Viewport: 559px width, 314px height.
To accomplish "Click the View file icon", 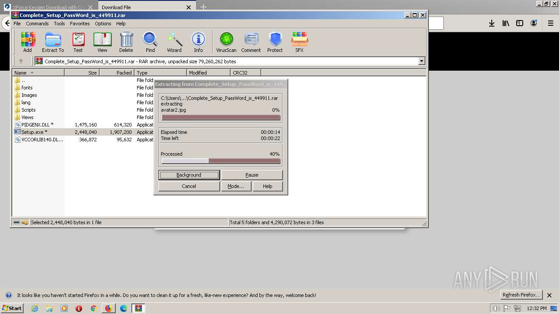I will [102, 42].
